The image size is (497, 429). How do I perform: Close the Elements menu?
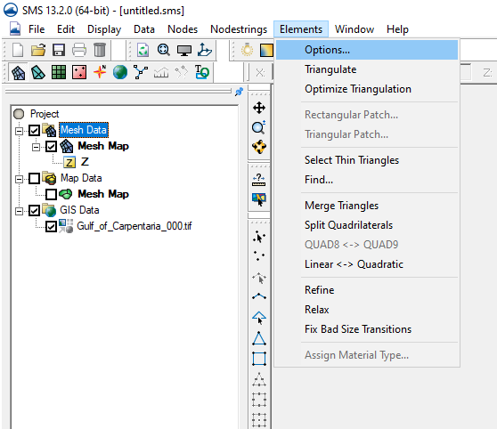301,29
